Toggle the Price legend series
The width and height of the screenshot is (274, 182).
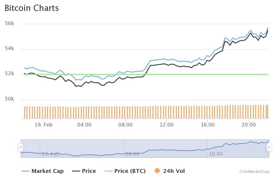(x=84, y=171)
